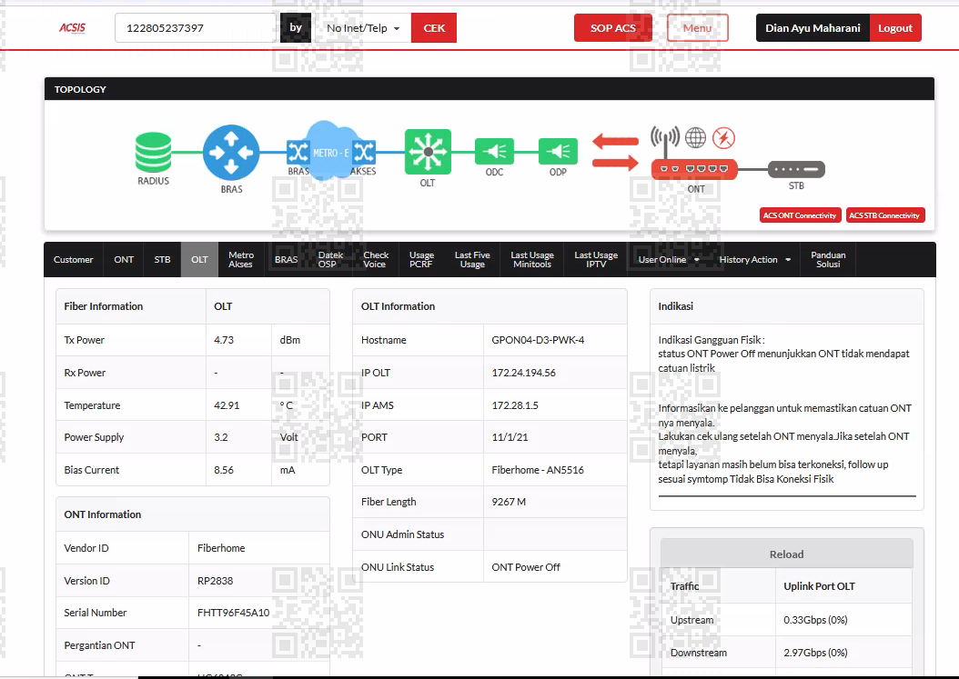
Task: Open the Metro Akses tab
Action: point(241,260)
